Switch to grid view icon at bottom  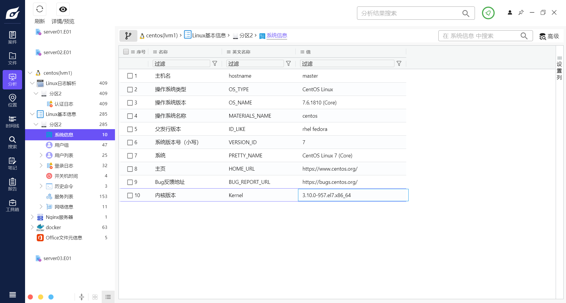point(95,297)
